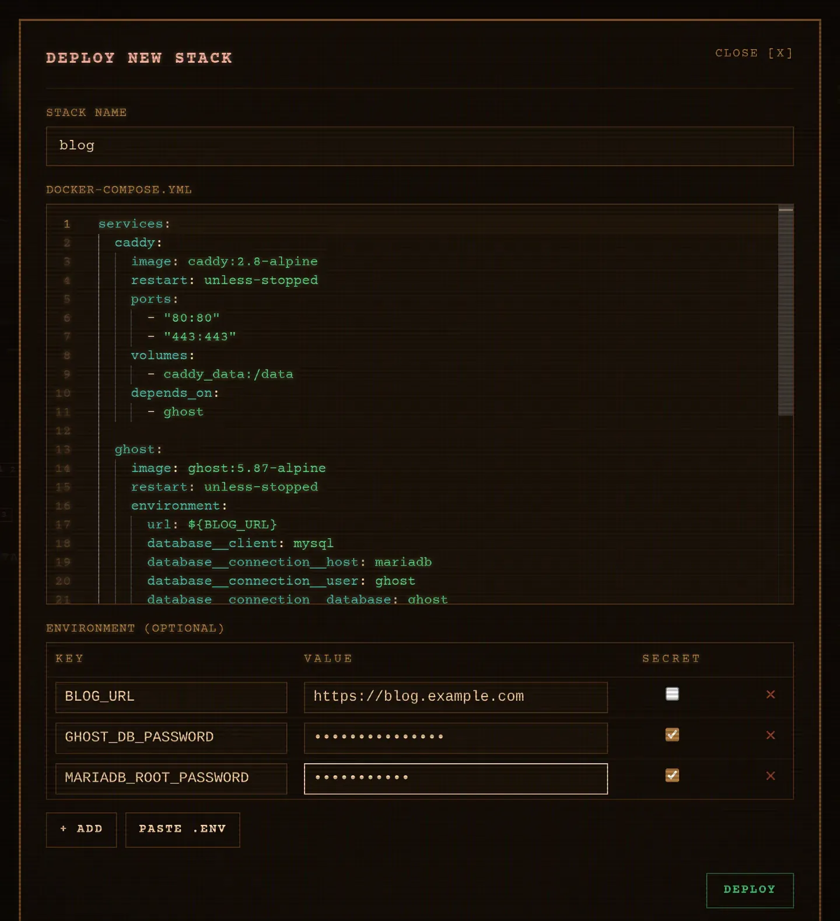Open the Paste .env option
The height and width of the screenshot is (921, 840).
click(183, 829)
